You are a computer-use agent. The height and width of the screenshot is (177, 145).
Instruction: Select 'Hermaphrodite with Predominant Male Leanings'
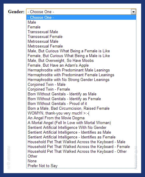tap(81, 70)
